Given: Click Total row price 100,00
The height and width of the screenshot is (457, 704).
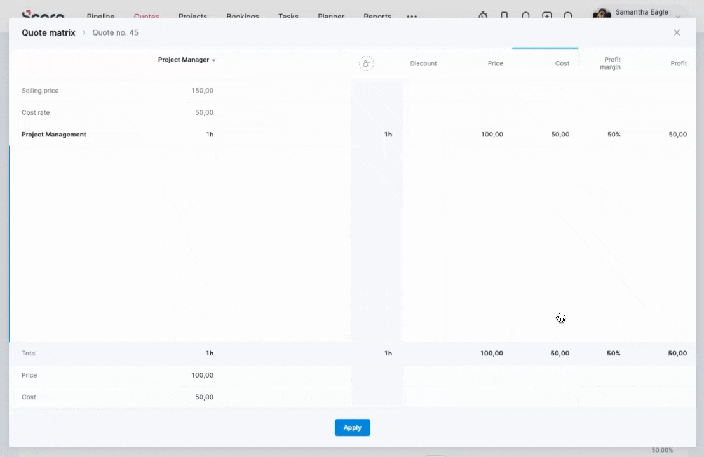Looking at the screenshot, I should click(x=492, y=354).
